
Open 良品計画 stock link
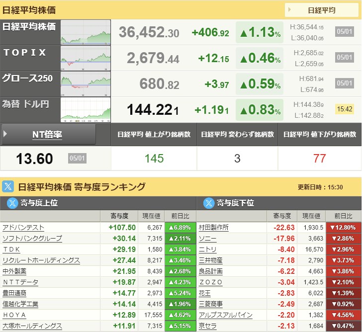click(x=210, y=271)
